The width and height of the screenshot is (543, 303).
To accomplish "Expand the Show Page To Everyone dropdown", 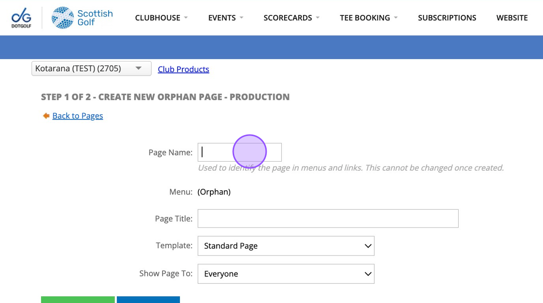I will coord(286,274).
